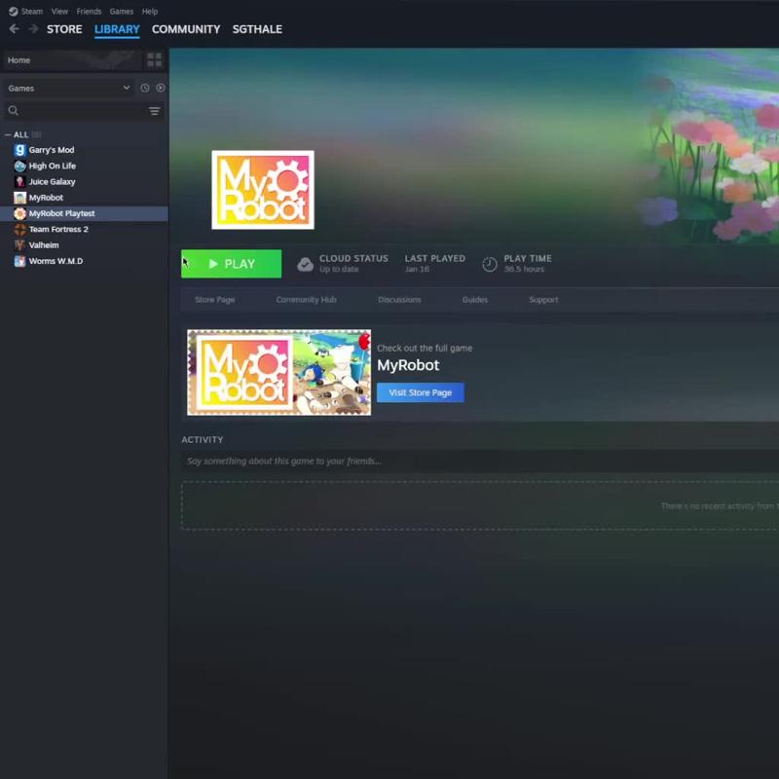Click the 'Check out the full game' text

tap(425, 349)
